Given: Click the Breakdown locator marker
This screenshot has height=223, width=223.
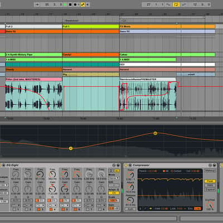Looking at the screenshot, I should tap(72, 21).
